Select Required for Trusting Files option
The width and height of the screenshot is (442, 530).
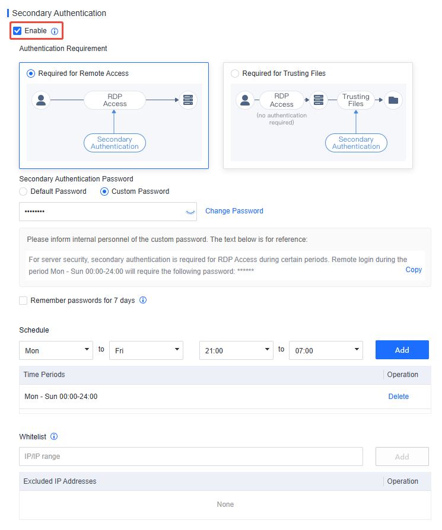pos(235,74)
